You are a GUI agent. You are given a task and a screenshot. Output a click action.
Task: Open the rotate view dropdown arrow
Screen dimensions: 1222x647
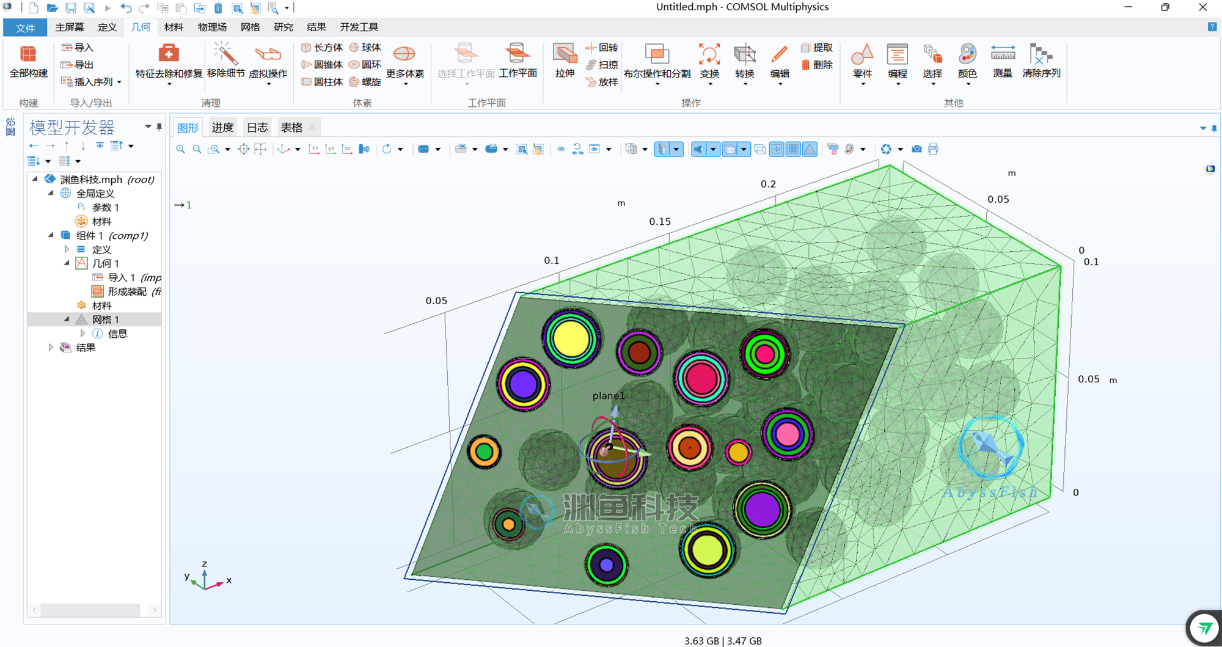coord(400,149)
